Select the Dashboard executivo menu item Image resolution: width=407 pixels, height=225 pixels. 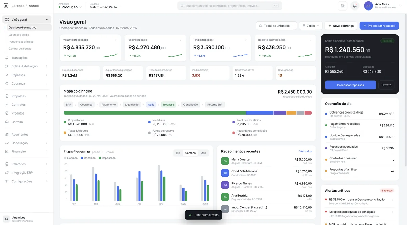28,28
